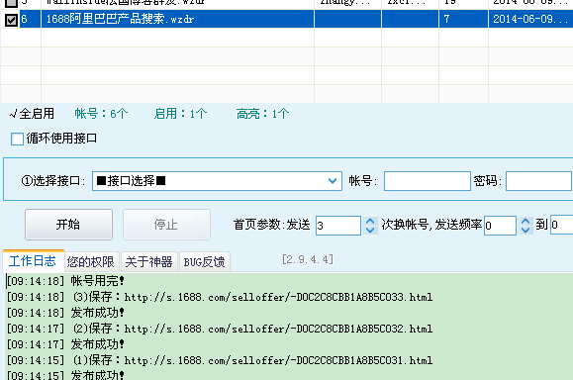The image size is (573, 380).
Task: Click the version label [2.9.4.4]
Action: (308, 259)
